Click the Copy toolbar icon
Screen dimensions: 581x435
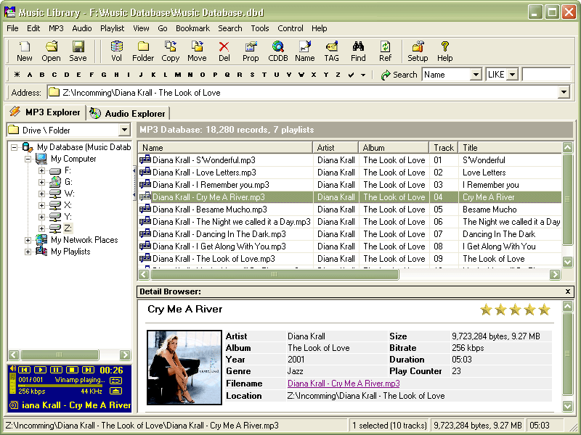click(170, 51)
